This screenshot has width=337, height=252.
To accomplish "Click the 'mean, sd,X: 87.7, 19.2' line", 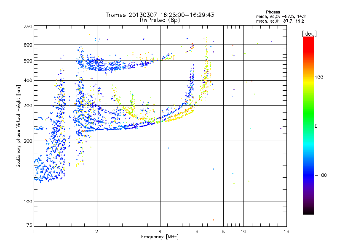I will click(280, 21).
